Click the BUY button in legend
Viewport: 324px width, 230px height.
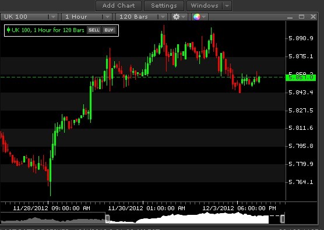pos(109,30)
